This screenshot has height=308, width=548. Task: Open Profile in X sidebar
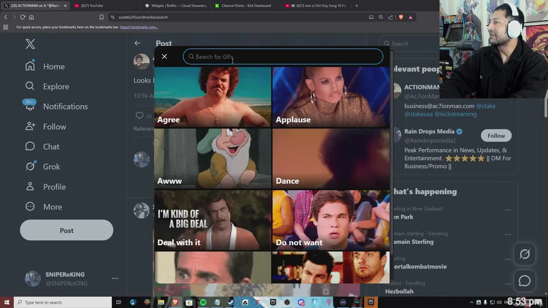pos(45,187)
